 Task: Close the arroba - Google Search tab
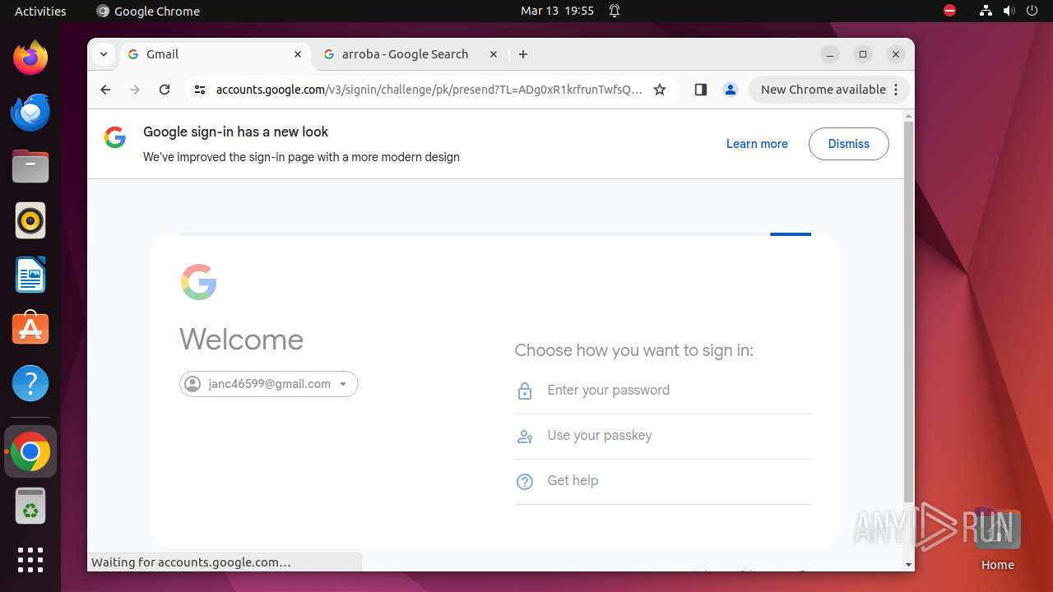(494, 54)
